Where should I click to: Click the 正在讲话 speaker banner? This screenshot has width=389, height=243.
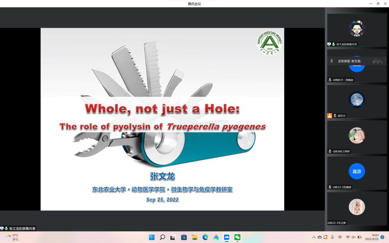point(349,61)
